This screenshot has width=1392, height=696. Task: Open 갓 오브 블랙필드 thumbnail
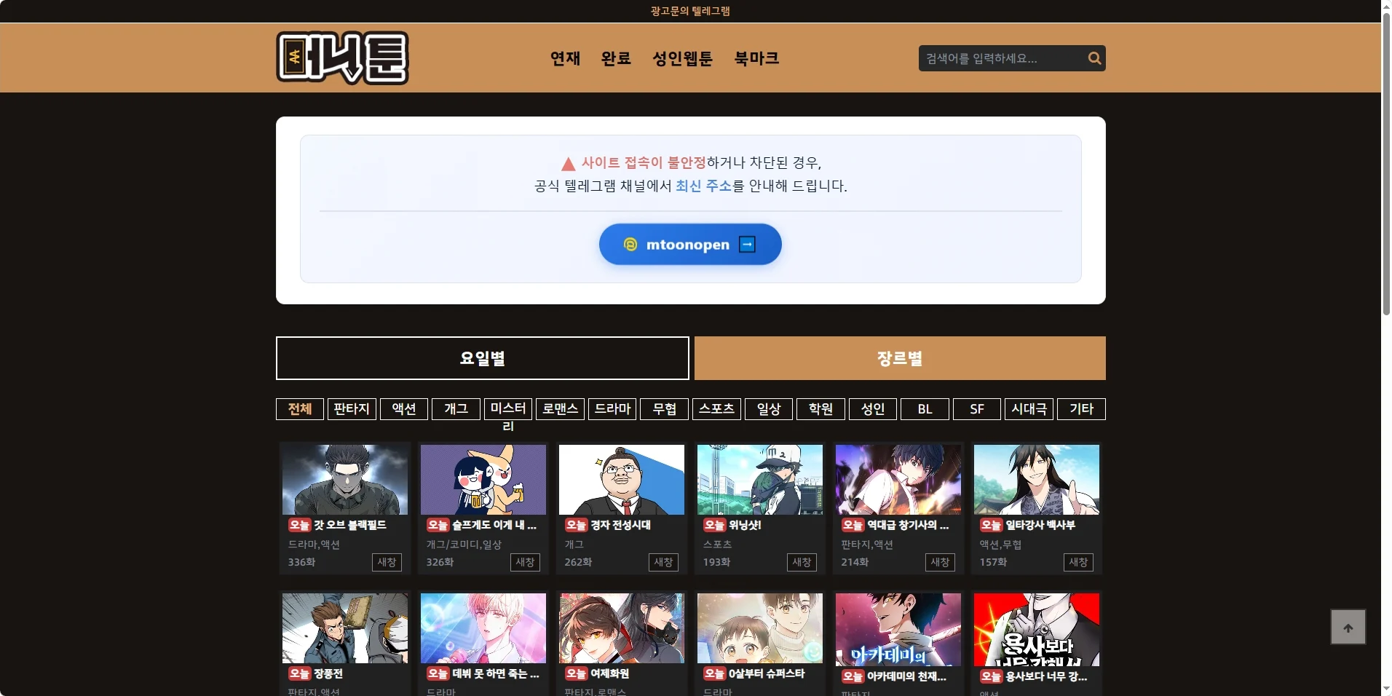click(x=345, y=480)
